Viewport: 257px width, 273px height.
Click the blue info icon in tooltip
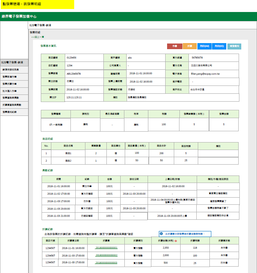coord(161,233)
